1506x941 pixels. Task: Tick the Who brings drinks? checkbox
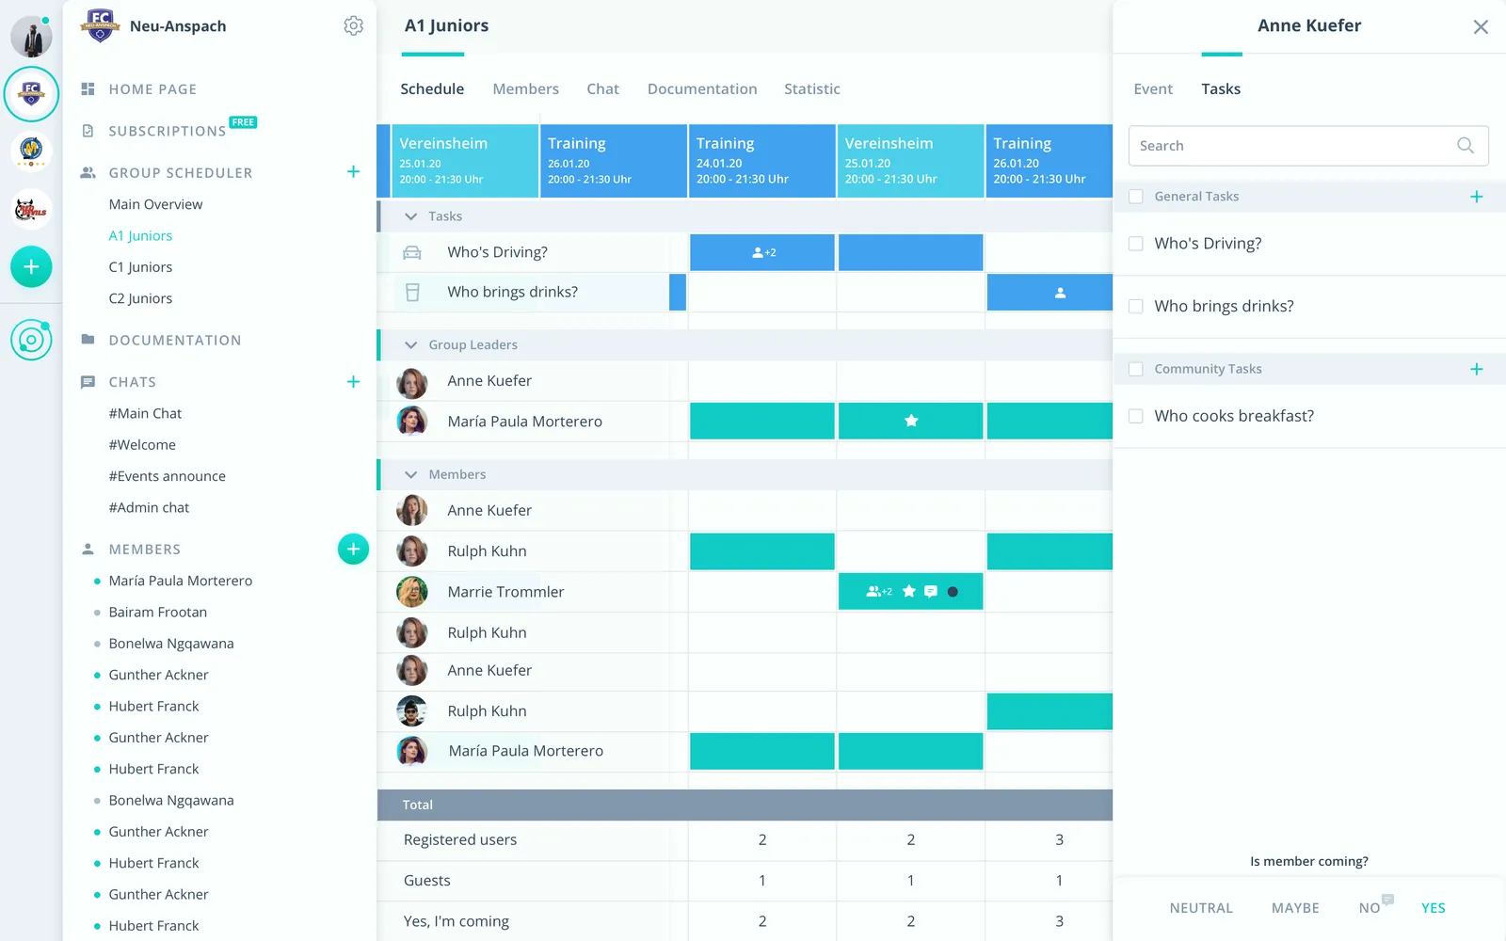(x=1136, y=307)
